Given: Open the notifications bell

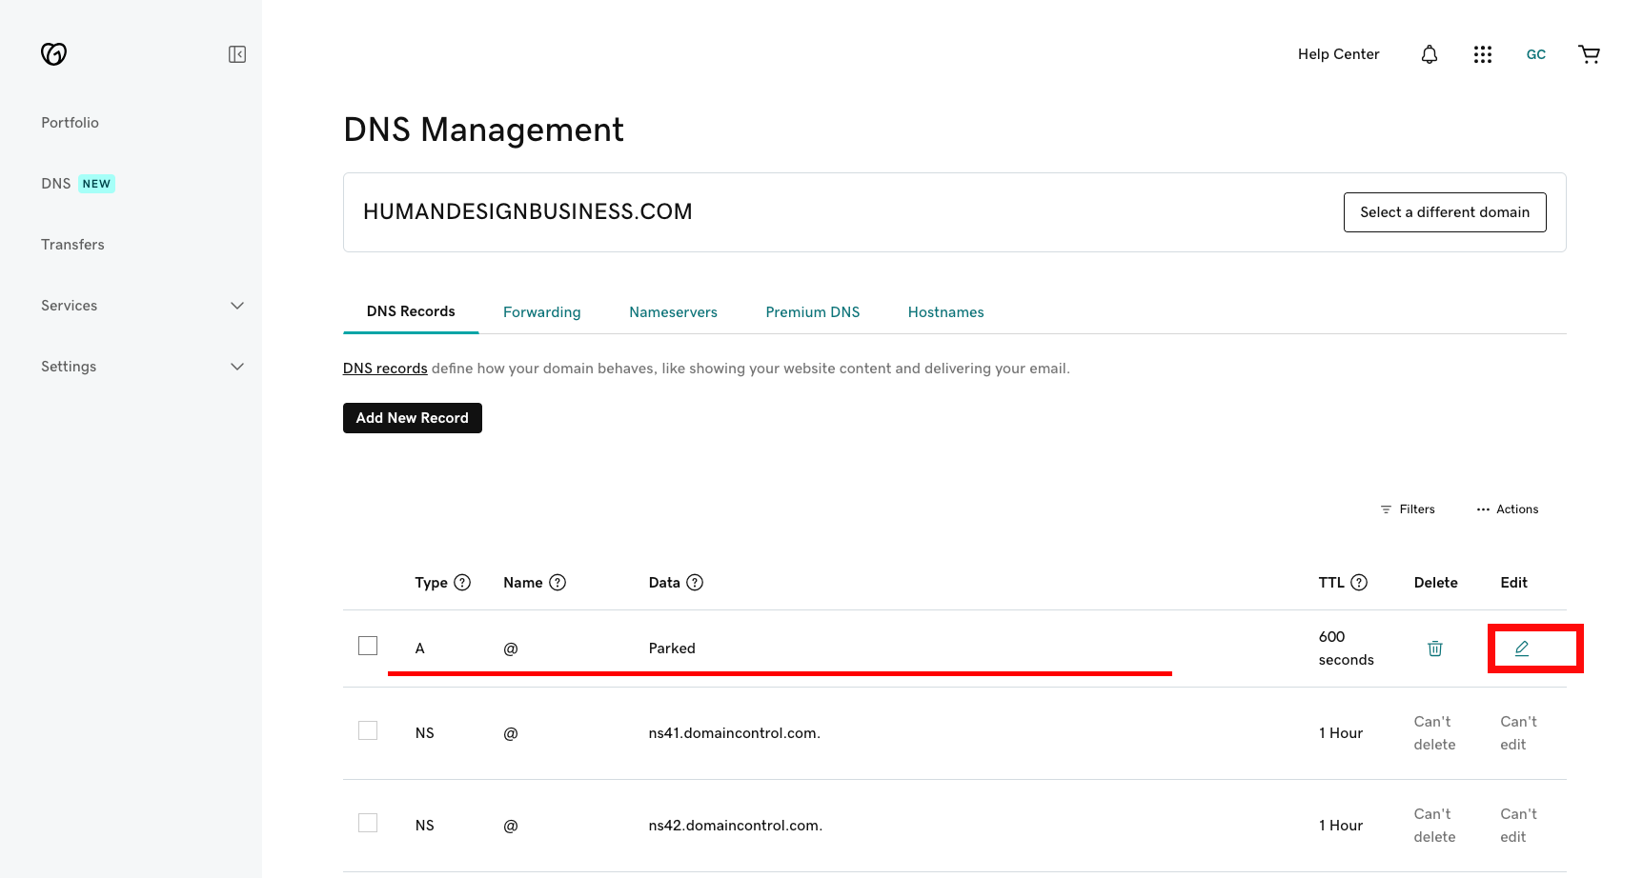Looking at the screenshot, I should tap(1430, 54).
